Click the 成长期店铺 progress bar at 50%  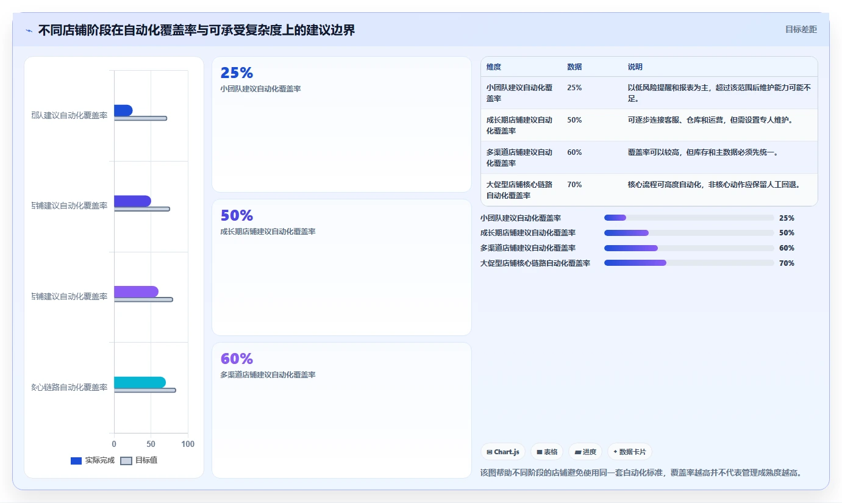pyautogui.click(x=689, y=233)
